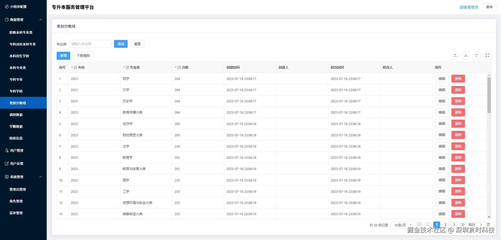This screenshot has width=501, height=240.
Task: Open 院校信息 menu item
Action: pyautogui.click(x=23, y=138)
